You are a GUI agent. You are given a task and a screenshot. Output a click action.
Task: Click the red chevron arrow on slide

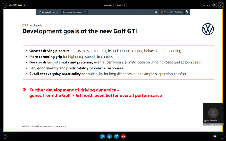[x=25, y=90]
